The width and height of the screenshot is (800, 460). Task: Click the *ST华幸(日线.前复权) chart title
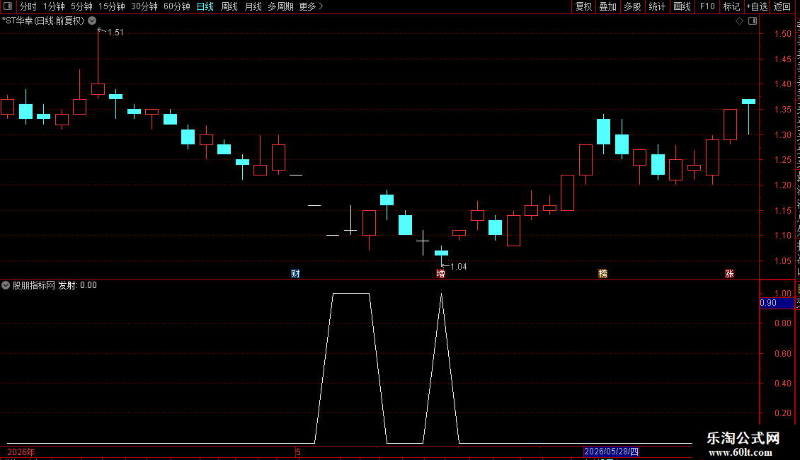(43, 21)
